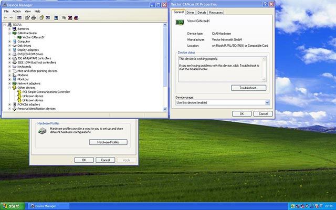Click the Personal identification devices icon
Viewport: 336px width, 210px height.
(x=14, y=109)
